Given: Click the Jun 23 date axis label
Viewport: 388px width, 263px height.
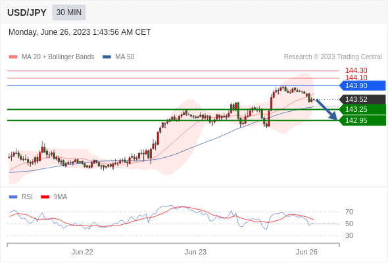Looking at the screenshot, I should 195,252.
